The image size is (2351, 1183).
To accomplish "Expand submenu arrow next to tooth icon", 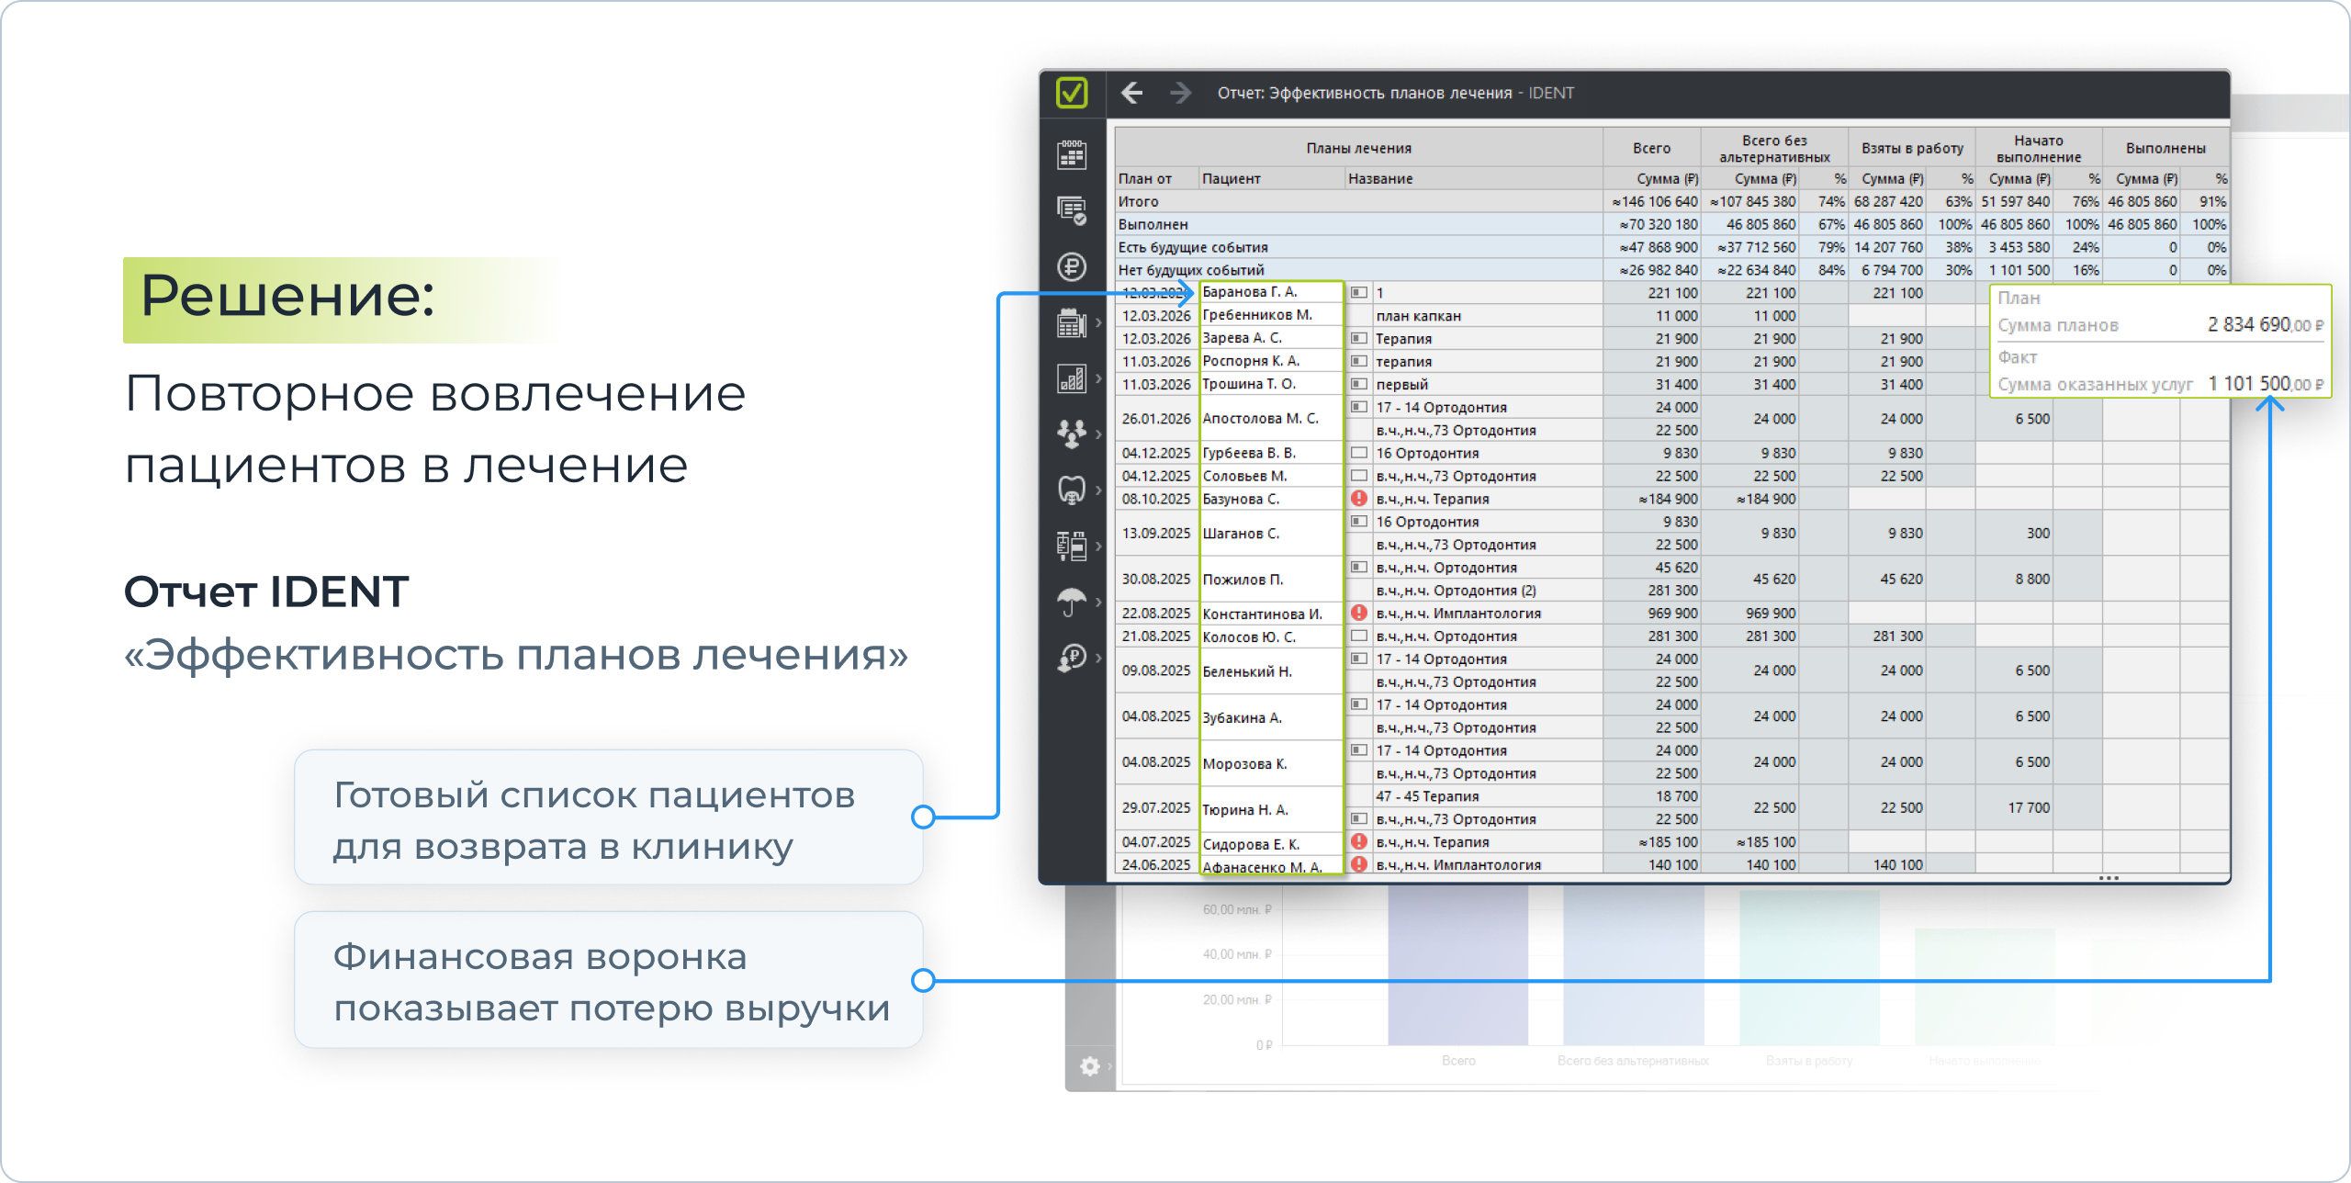I will 1099,490.
